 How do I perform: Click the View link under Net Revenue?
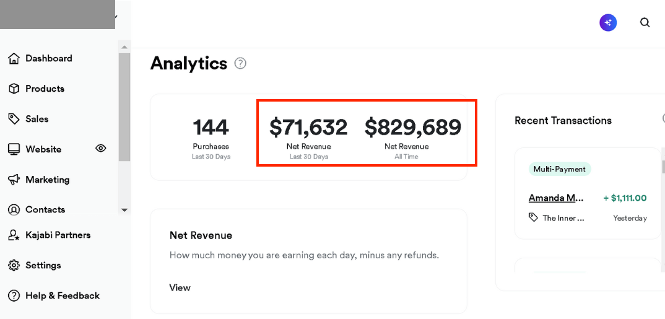point(180,287)
